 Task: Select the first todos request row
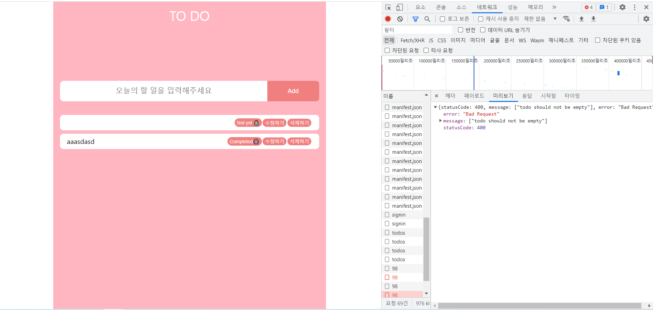point(402,233)
